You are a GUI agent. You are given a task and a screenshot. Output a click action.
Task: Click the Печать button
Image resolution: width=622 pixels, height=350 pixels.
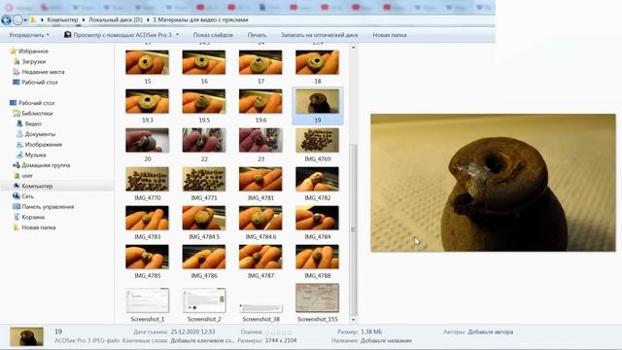(x=257, y=35)
